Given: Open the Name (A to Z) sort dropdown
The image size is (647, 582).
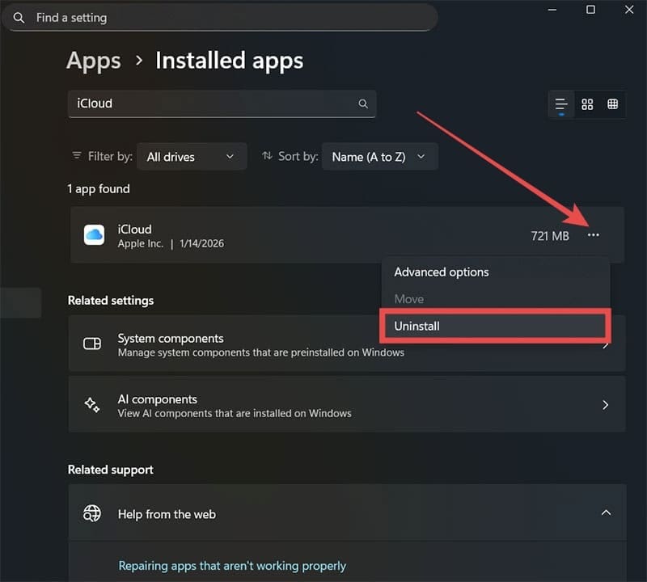Looking at the screenshot, I should 379,157.
